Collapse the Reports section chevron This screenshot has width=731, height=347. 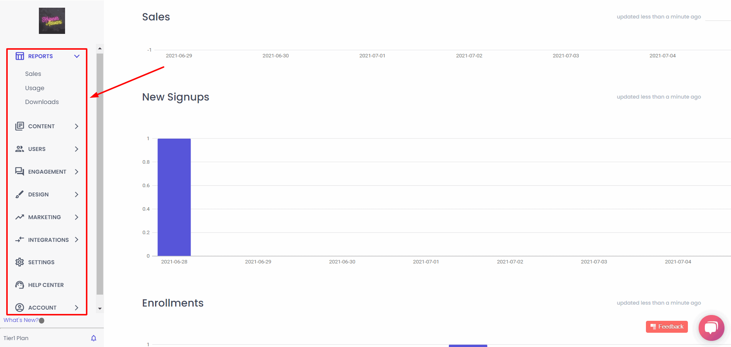[x=77, y=56]
